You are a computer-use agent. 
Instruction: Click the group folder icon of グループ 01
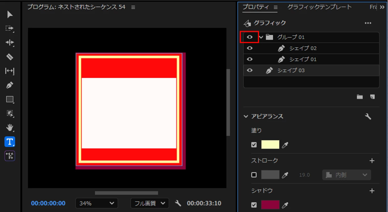(x=270, y=37)
